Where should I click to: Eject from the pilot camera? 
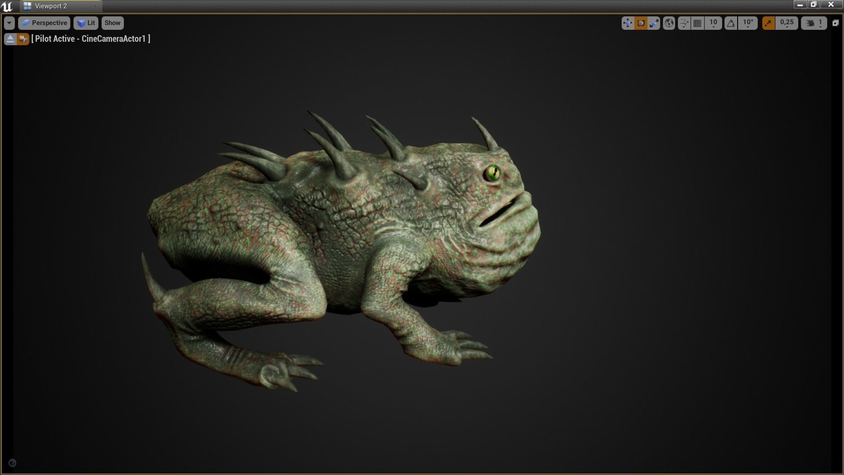pyautogui.click(x=9, y=39)
